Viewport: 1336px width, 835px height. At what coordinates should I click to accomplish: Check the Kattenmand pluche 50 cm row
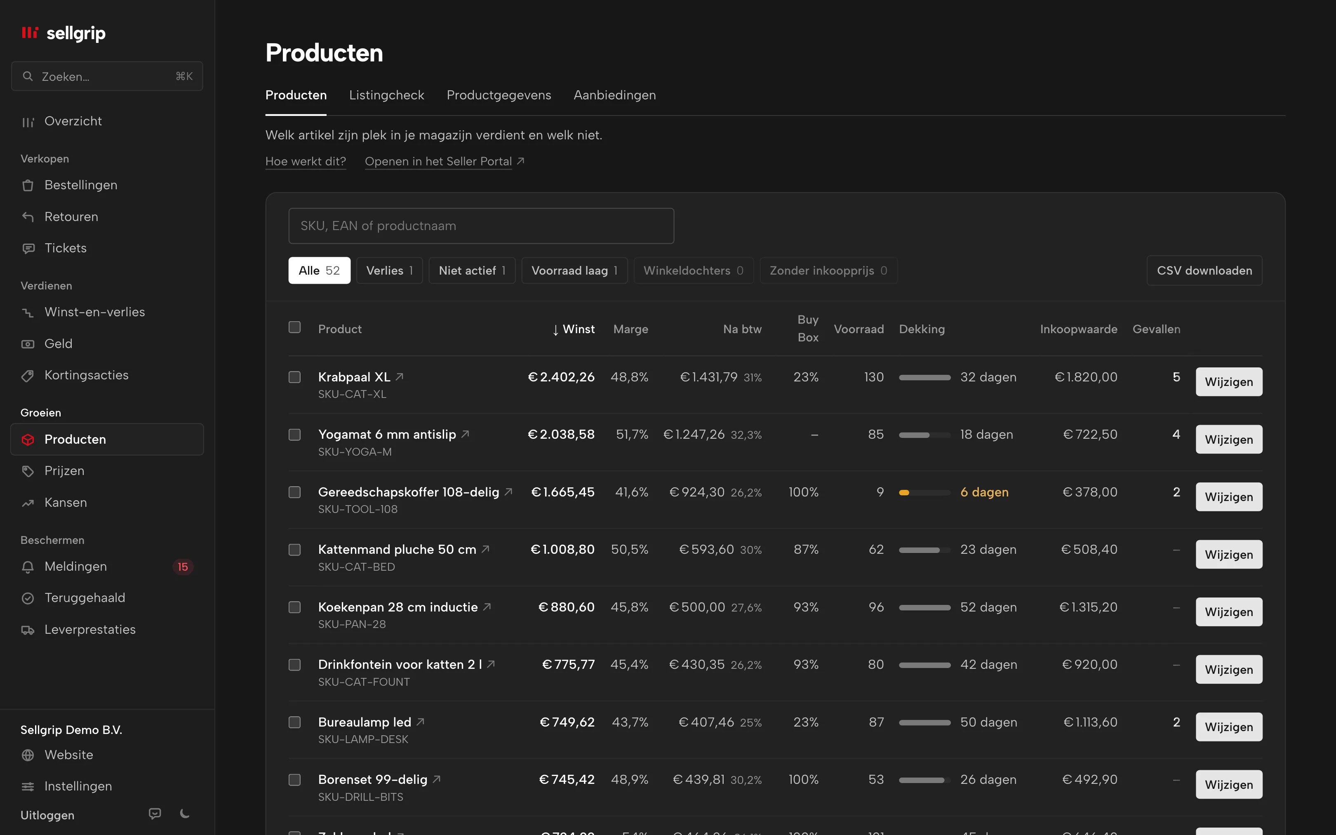click(x=295, y=550)
